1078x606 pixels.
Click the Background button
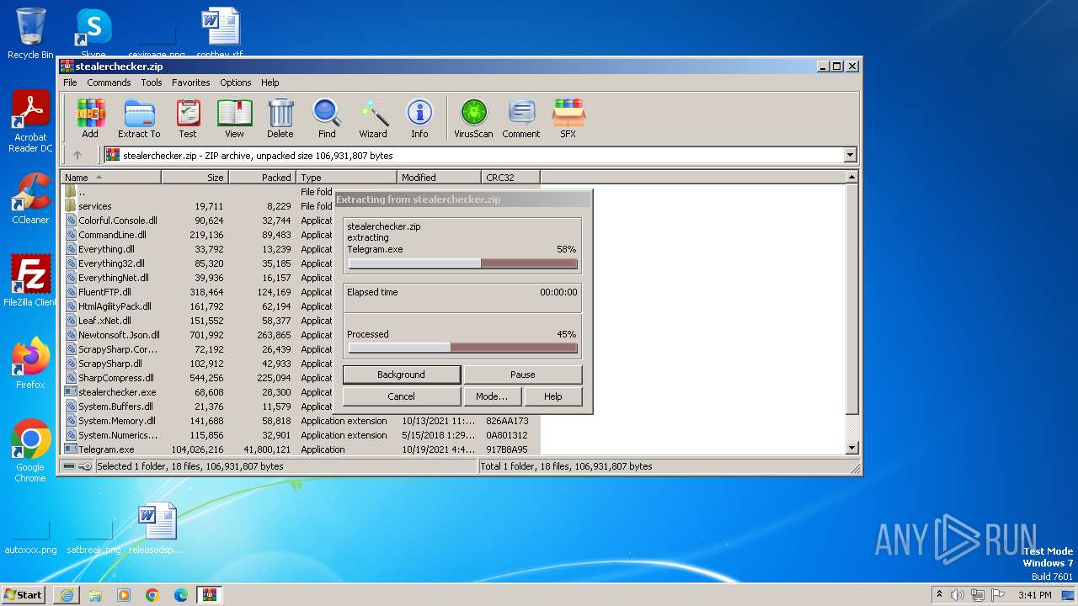pyautogui.click(x=401, y=375)
